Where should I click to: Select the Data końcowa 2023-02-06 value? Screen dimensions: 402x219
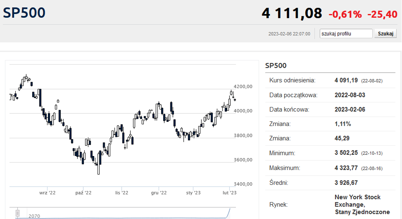click(x=350, y=109)
